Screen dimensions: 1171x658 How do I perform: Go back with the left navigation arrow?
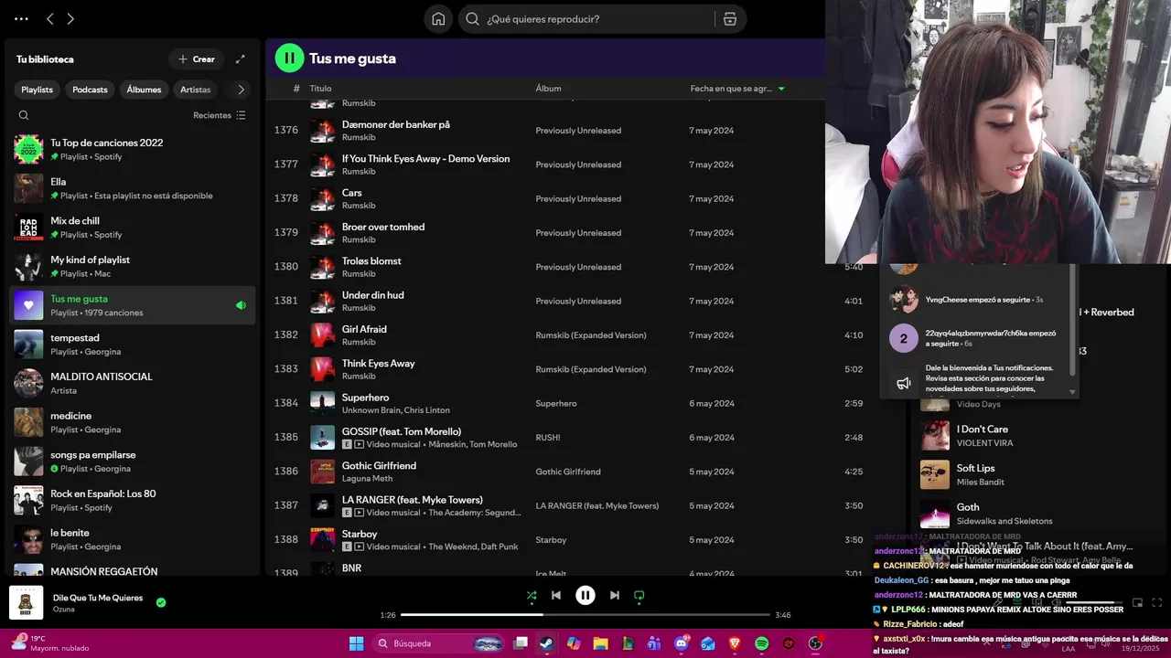[x=50, y=18]
